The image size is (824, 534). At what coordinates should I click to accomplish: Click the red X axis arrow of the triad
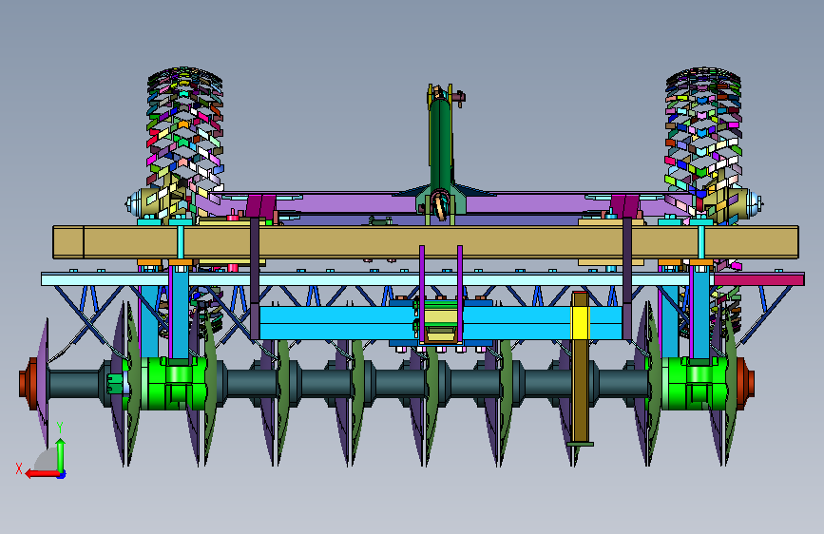tap(43, 474)
